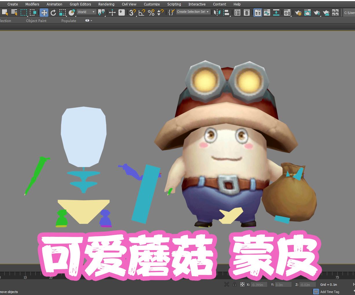Open the Graph Editors menu

pos(80,4)
